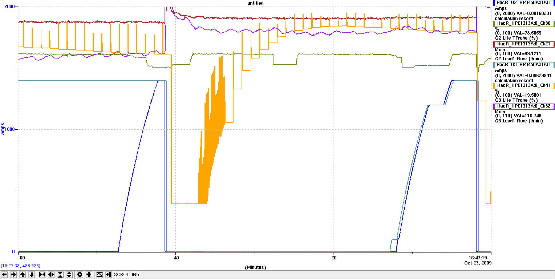Click the 1000 y-axis tick label
The image size is (555, 279).
click(10, 129)
